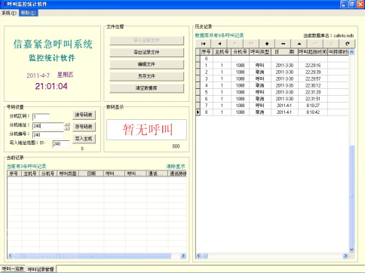The image size is (365, 273).
Task: Click the 写入主机 button
Action: click(84, 139)
